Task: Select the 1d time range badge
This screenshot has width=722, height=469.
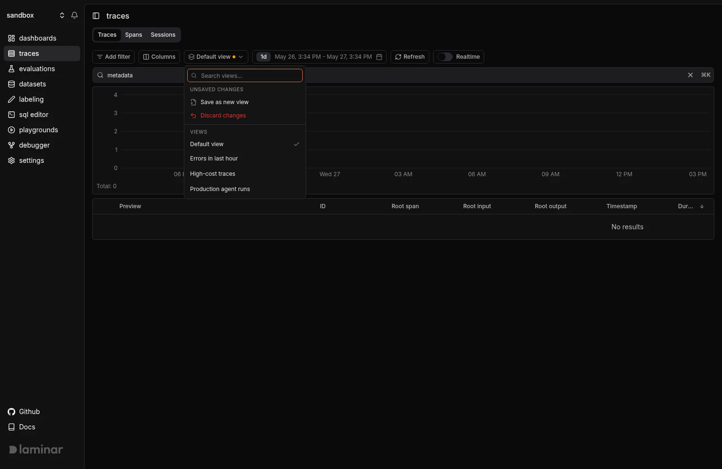Action: point(264,57)
